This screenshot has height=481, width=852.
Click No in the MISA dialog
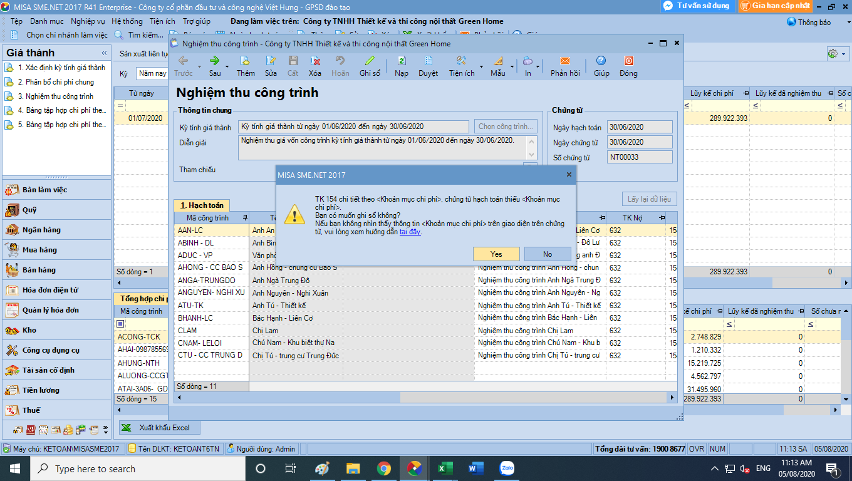pos(548,254)
